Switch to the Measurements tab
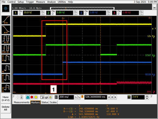 point(22,102)
